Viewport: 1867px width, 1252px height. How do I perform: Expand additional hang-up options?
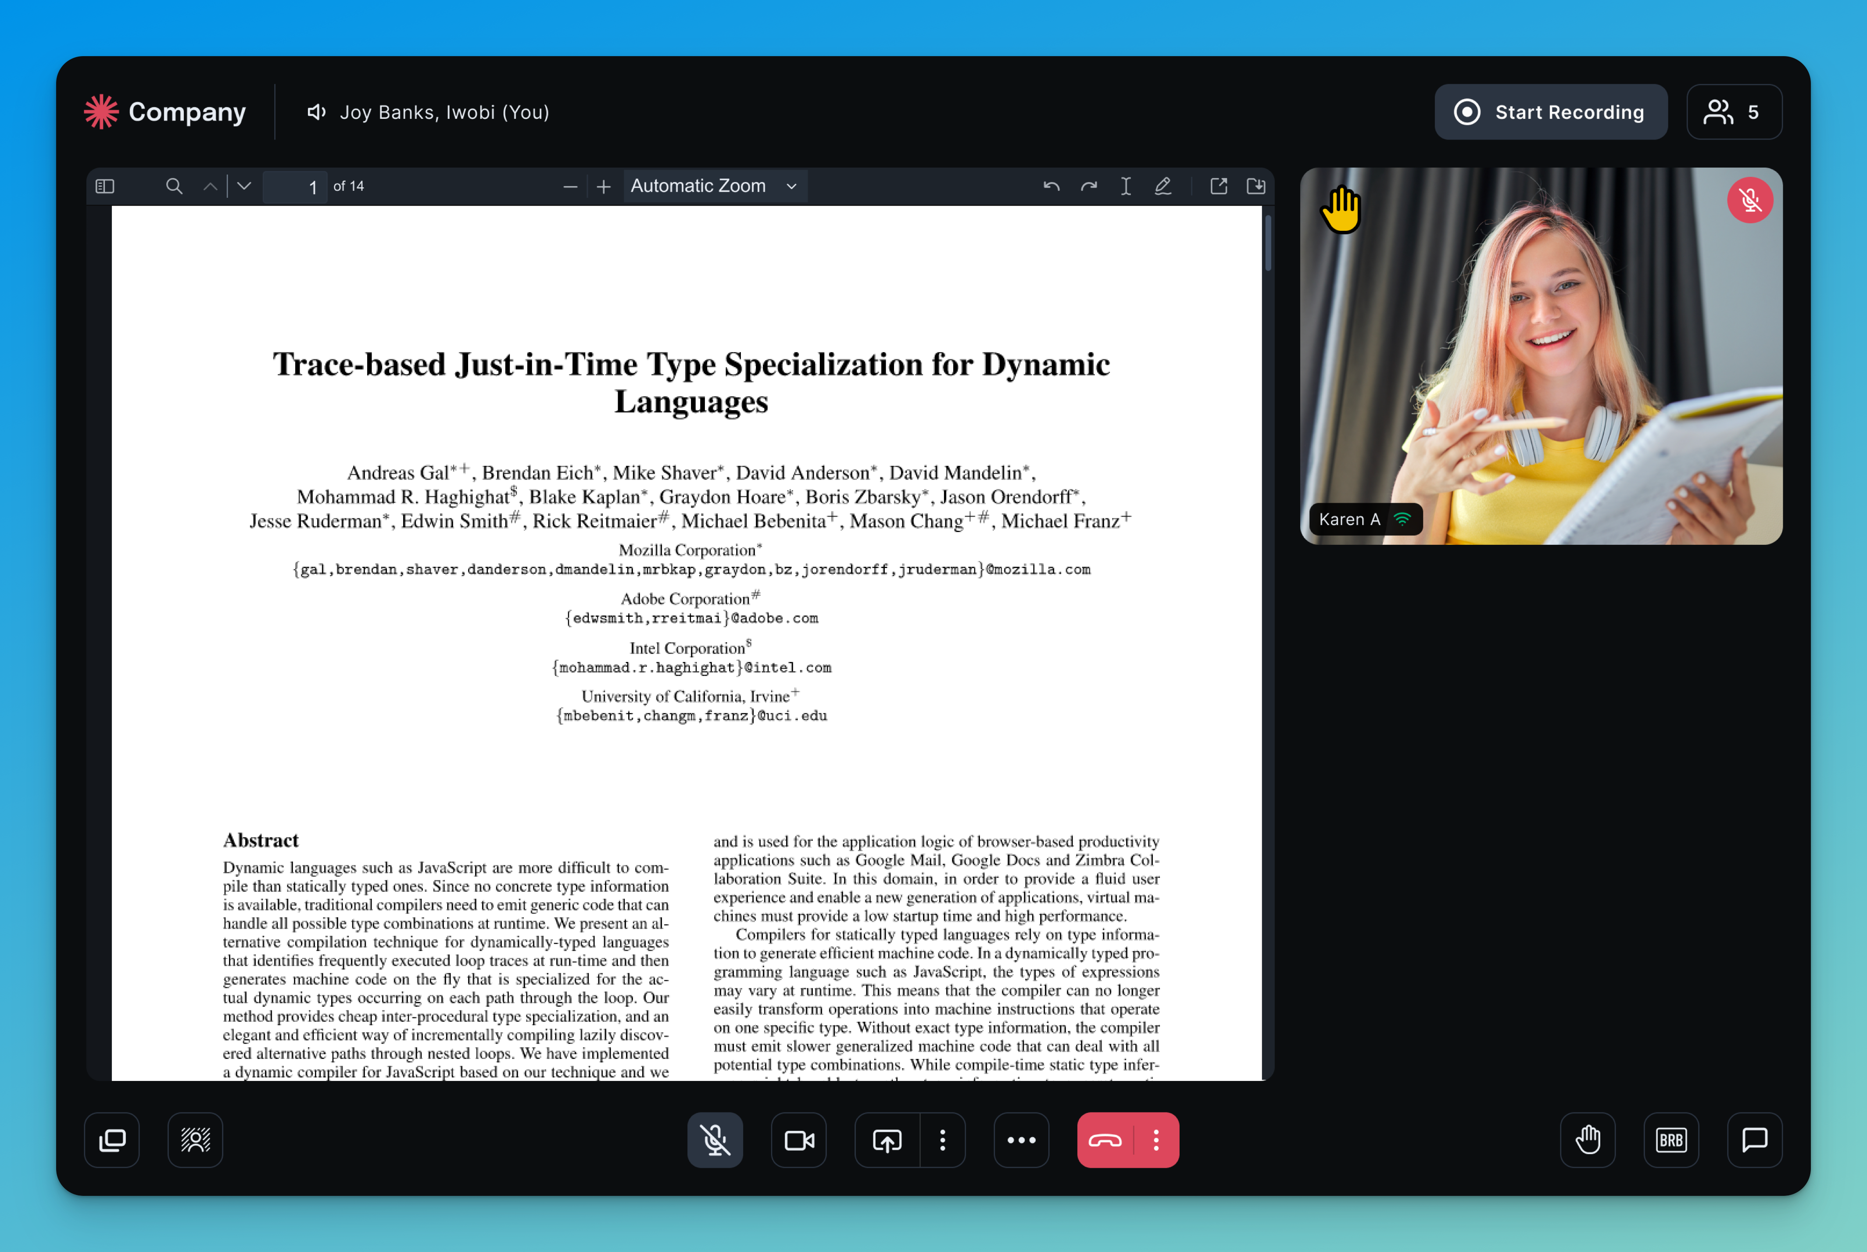point(1155,1140)
